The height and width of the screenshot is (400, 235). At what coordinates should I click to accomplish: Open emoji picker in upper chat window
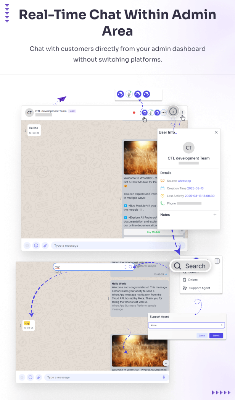click(36, 246)
